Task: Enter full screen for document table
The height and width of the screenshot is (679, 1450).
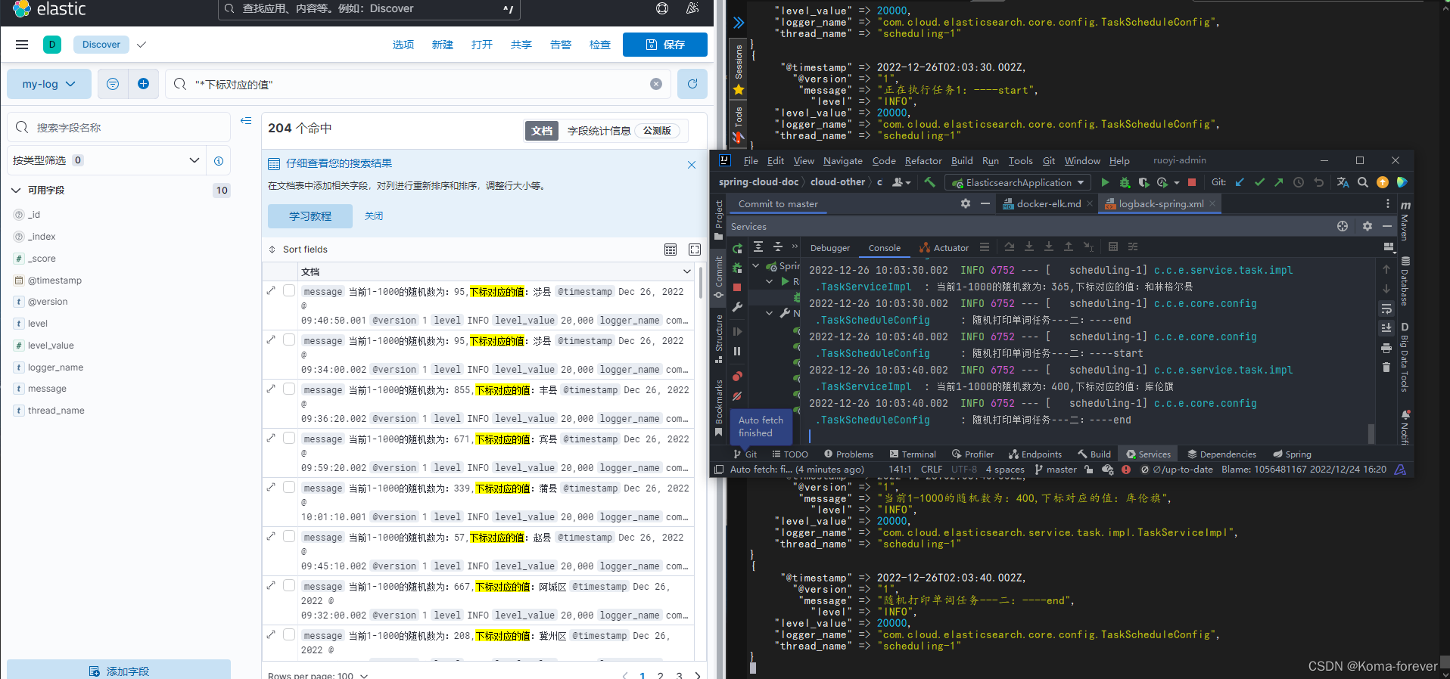Action: click(695, 250)
